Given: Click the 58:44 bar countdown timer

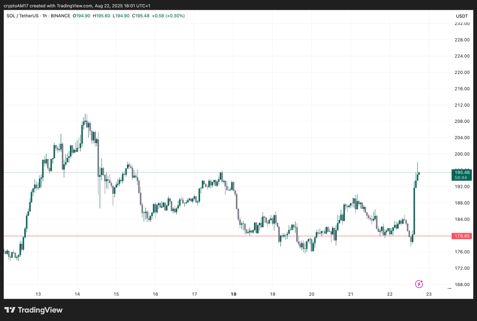Looking at the screenshot, I should (x=462, y=178).
